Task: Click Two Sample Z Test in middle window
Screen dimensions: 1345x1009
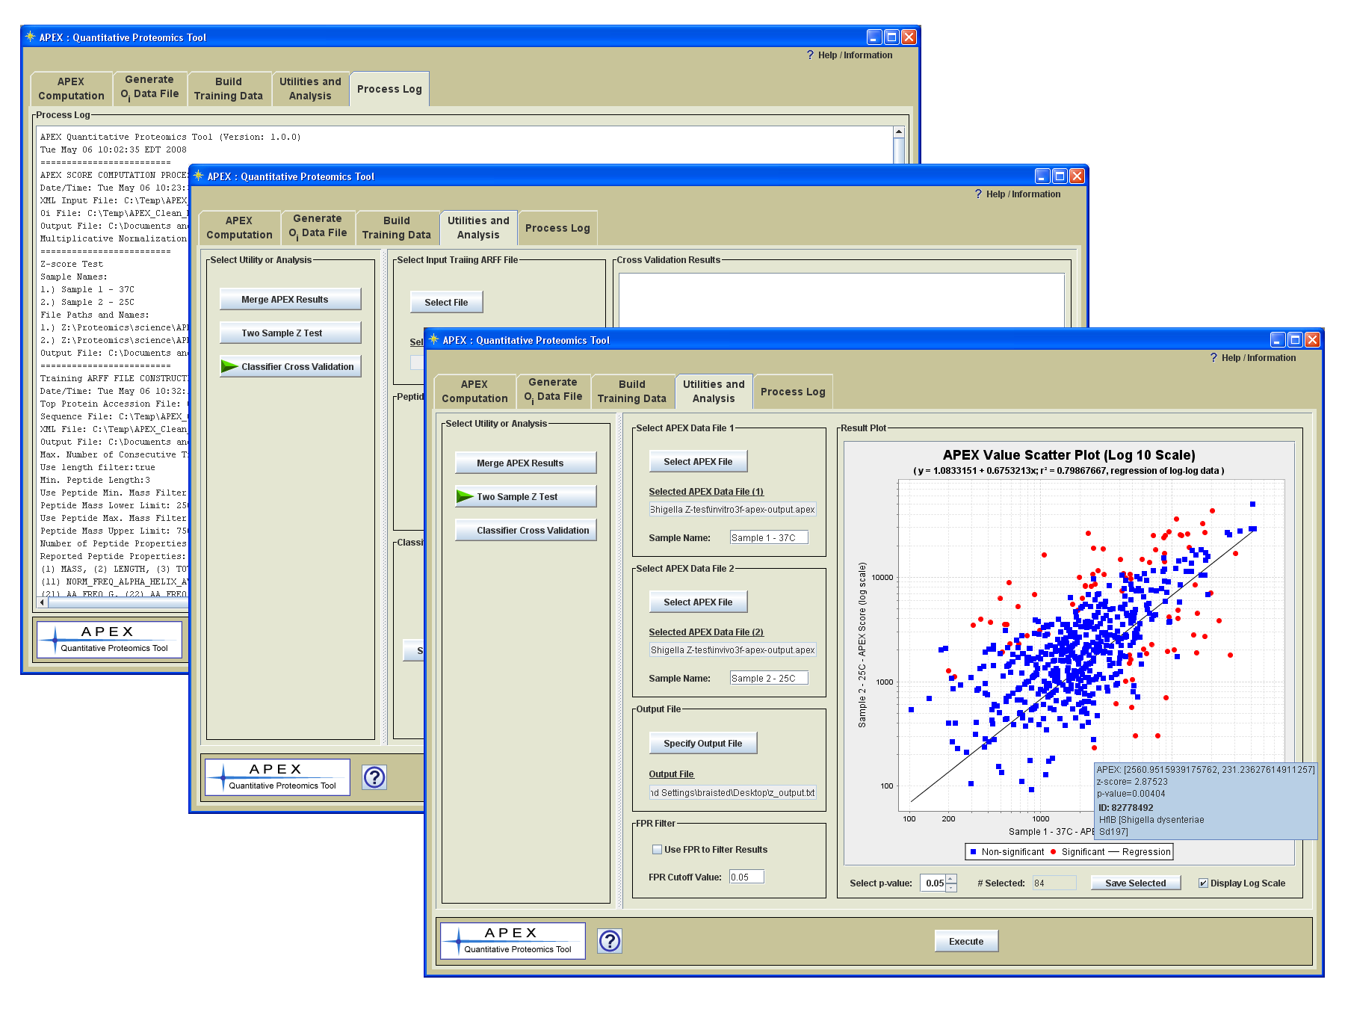Action: point(291,333)
